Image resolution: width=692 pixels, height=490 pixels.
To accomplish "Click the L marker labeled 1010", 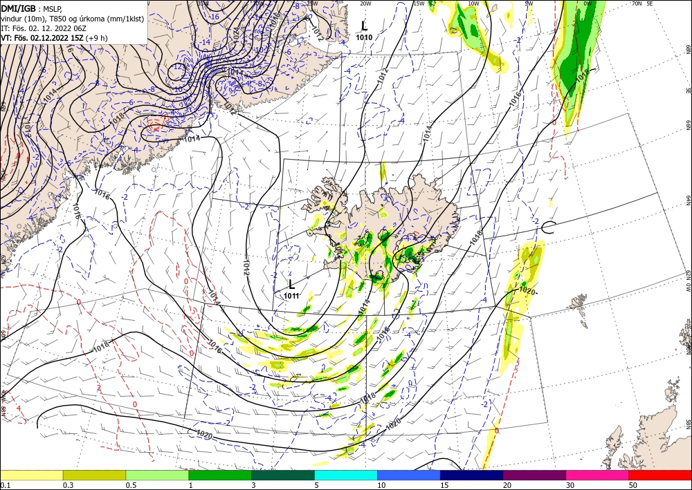I will pyautogui.click(x=364, y=26).
